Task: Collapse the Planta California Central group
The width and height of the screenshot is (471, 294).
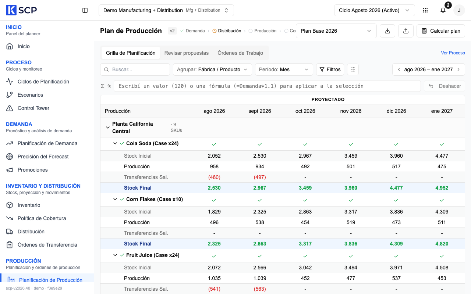Action: 108,128
